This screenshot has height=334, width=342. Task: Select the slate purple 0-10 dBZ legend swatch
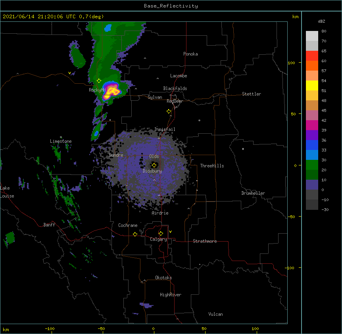point(312,185)
